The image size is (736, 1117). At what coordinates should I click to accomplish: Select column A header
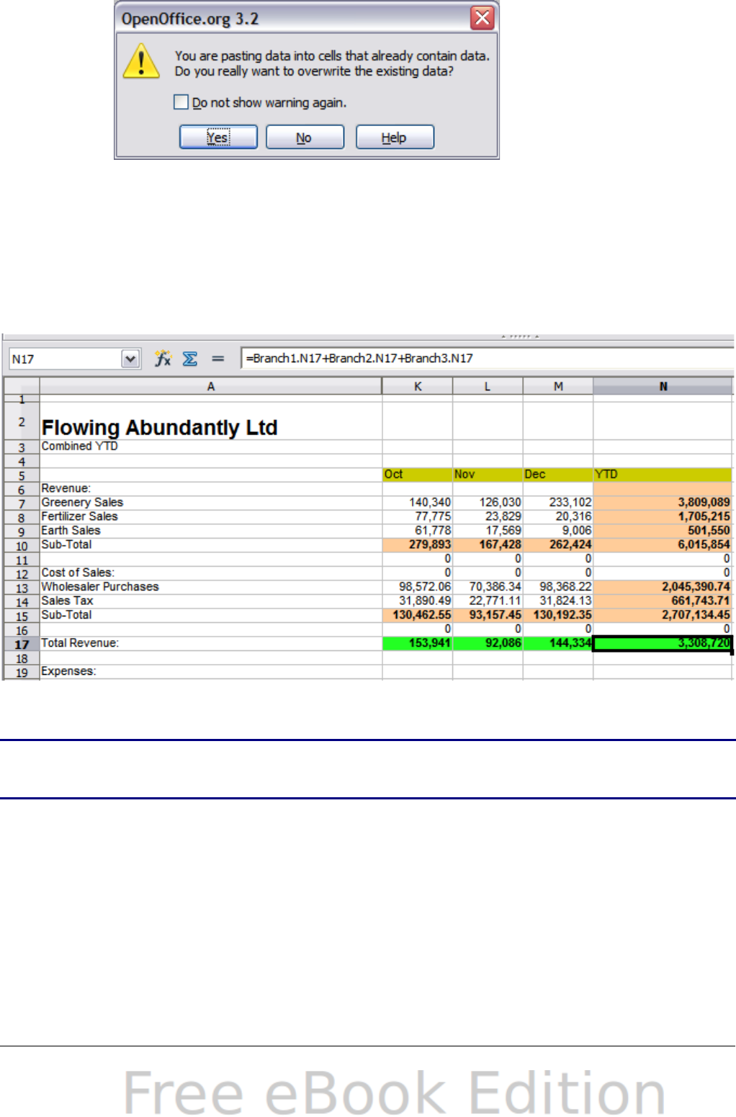tap(211, 387)
